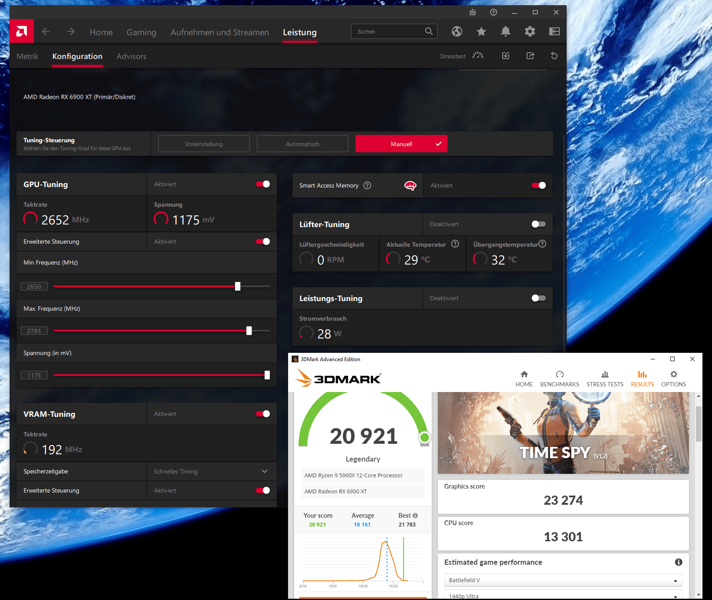Click Estimated game performance info icon
Image resolution: width=712 pixels, height=600 pixels.
(678, 562)
